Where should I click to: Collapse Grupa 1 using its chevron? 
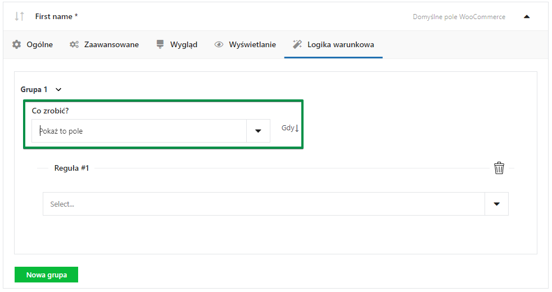[x=58, y=89]
